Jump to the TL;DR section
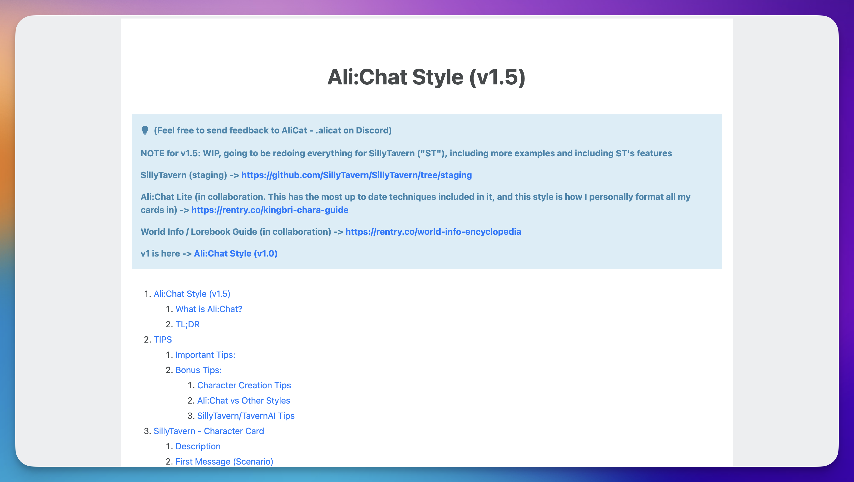This screenshot has height=482, width=854. [x=187, y=324]
